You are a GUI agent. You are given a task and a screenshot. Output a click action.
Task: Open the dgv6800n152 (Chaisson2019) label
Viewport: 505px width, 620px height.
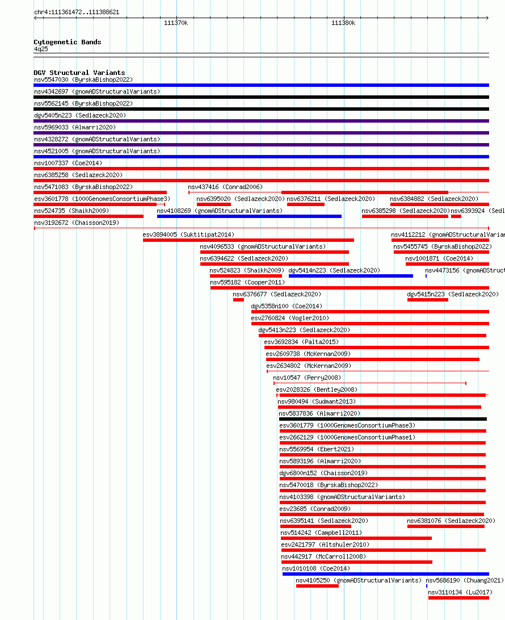(323, 473)
